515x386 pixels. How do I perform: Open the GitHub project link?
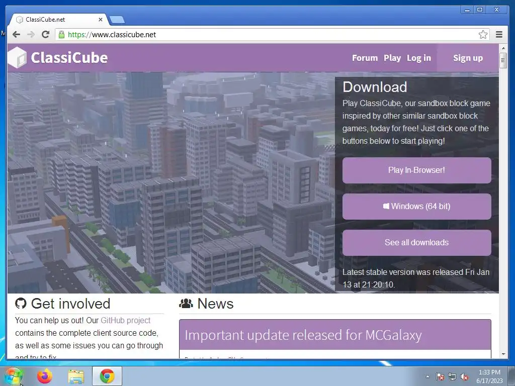125,320
